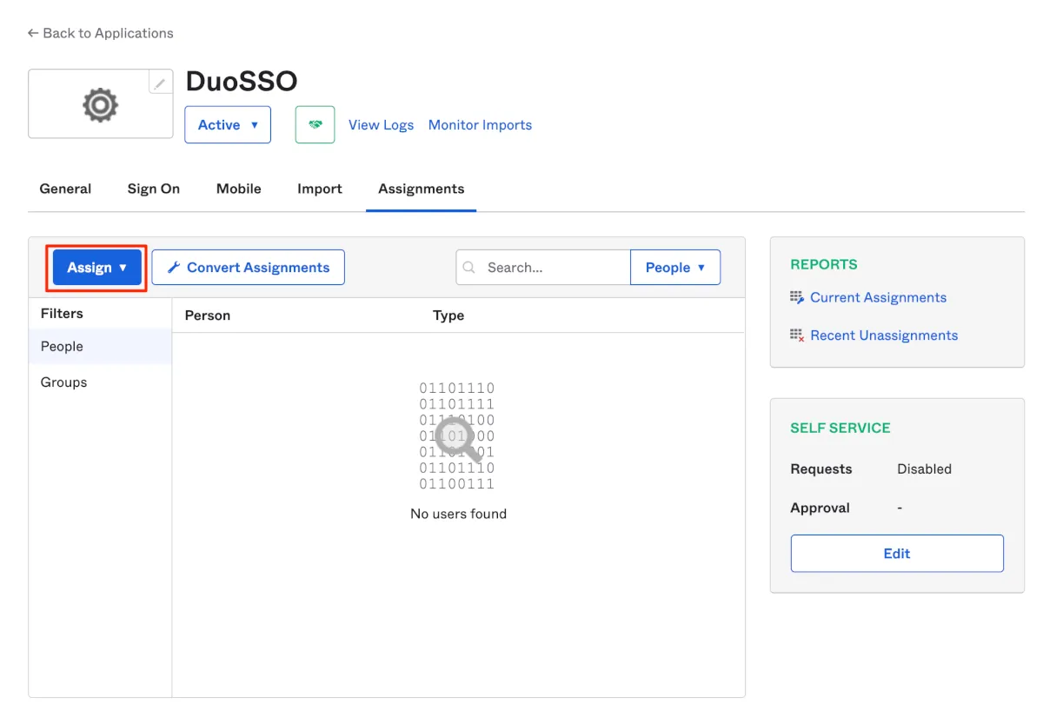Click the wrench icon on Convert Assignments
The width and height of the screenshot is (1043, 711).
[174, 268]
